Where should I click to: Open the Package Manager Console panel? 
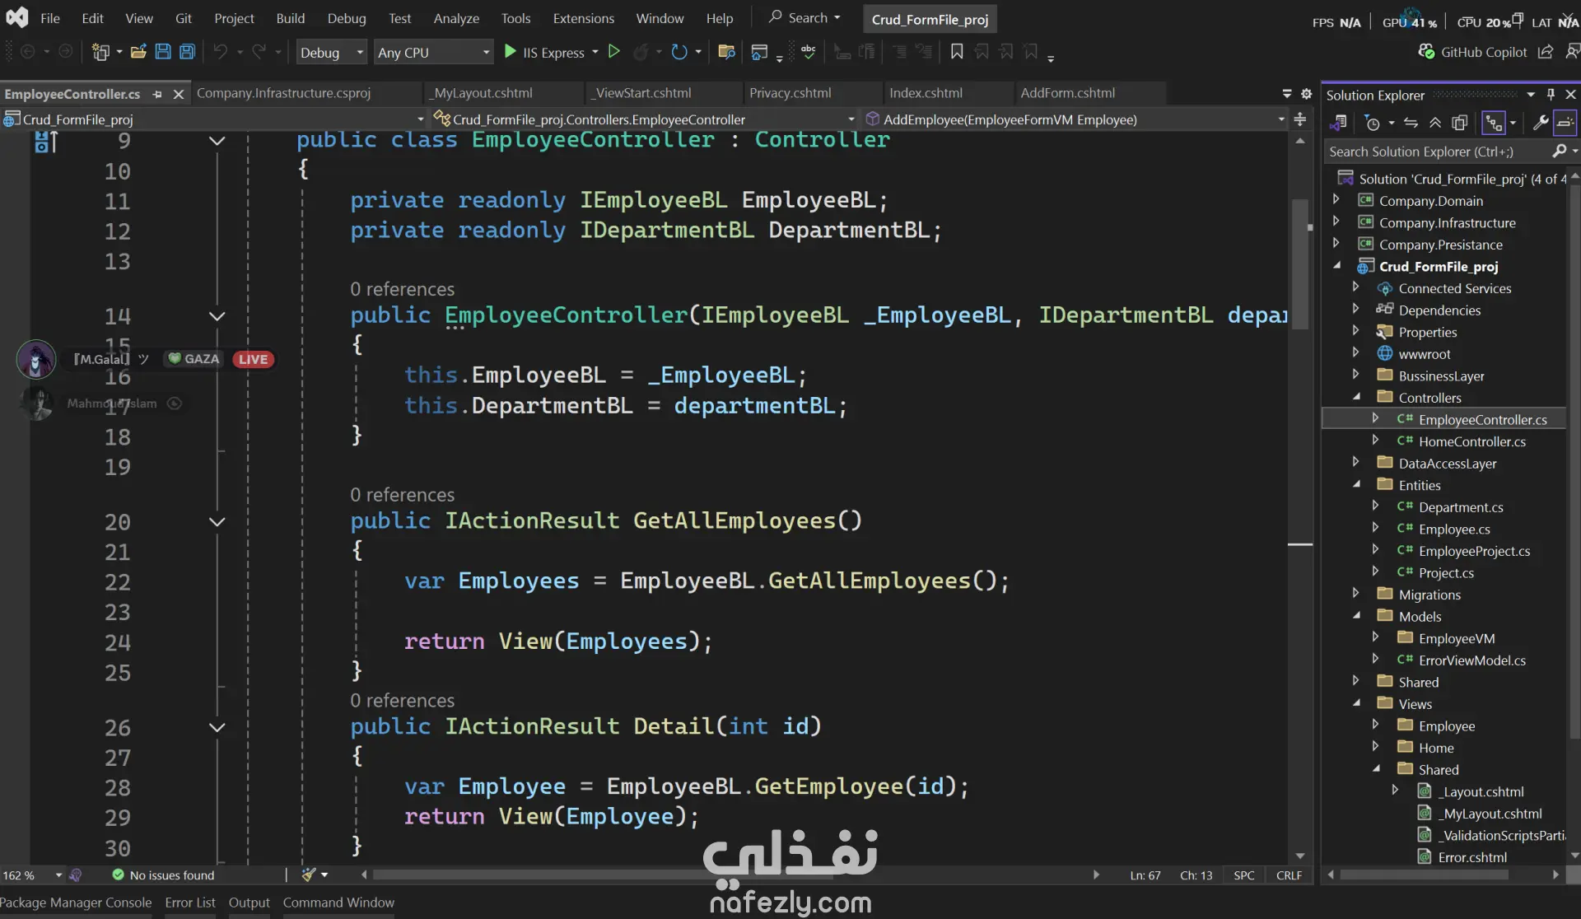pyautogui.click(x=76, y=903)
